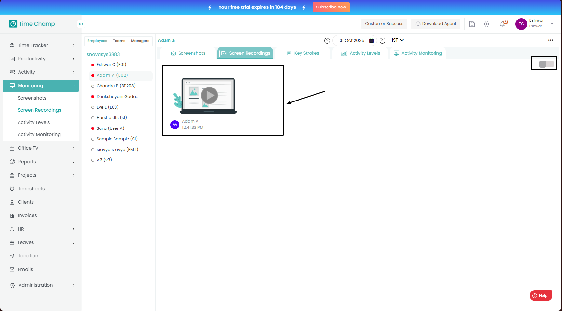Select employee Dhakshayani Gada..
Viewport: 562px width, 311px height.
pos(117,97)
